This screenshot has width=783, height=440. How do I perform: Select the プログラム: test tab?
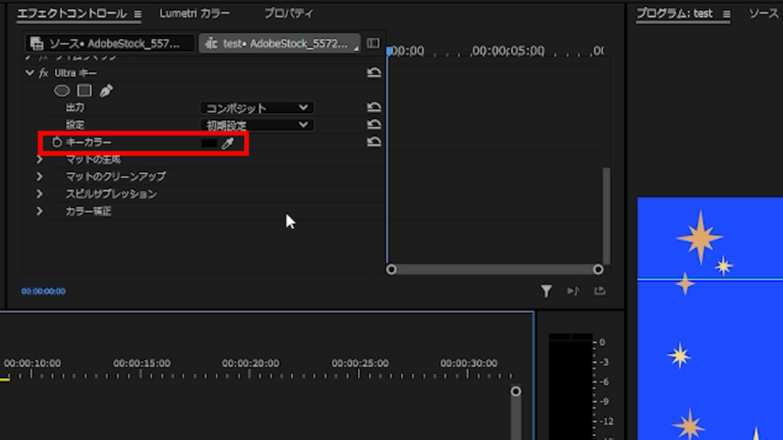[x=674, y=14]
